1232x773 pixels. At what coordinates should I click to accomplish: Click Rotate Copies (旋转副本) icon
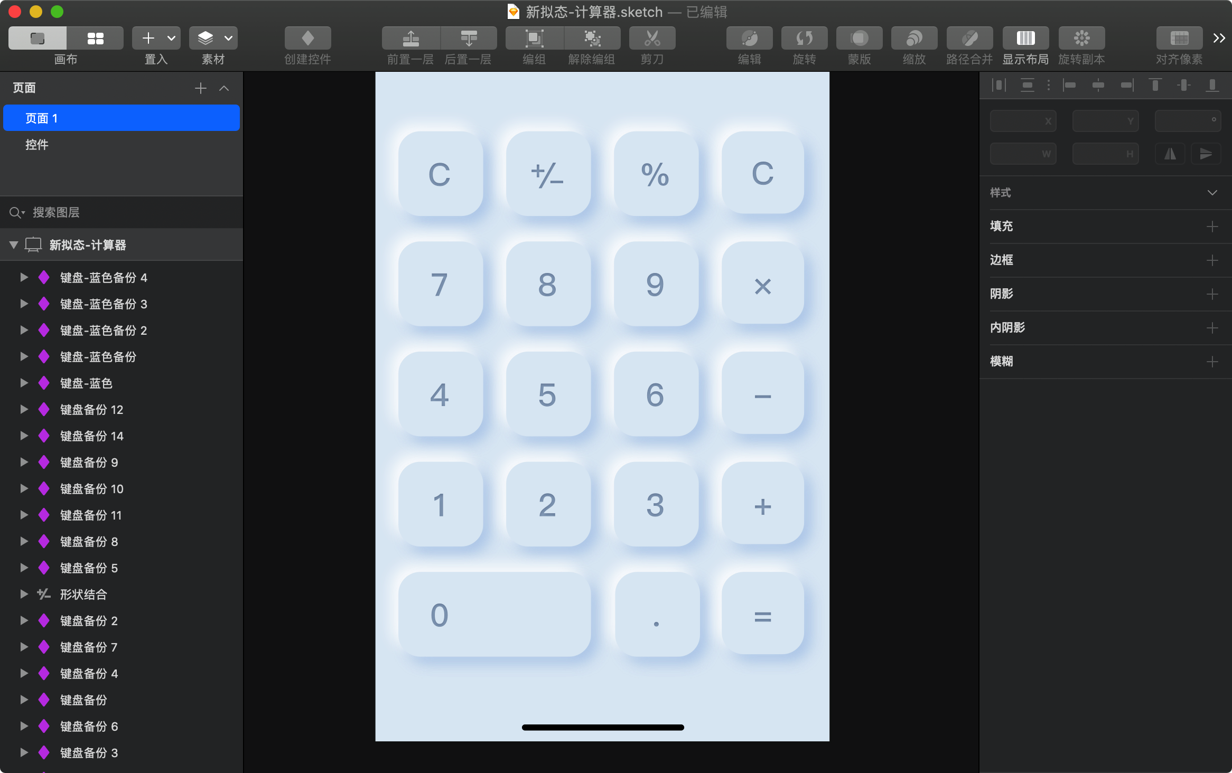pos(1081,39)
